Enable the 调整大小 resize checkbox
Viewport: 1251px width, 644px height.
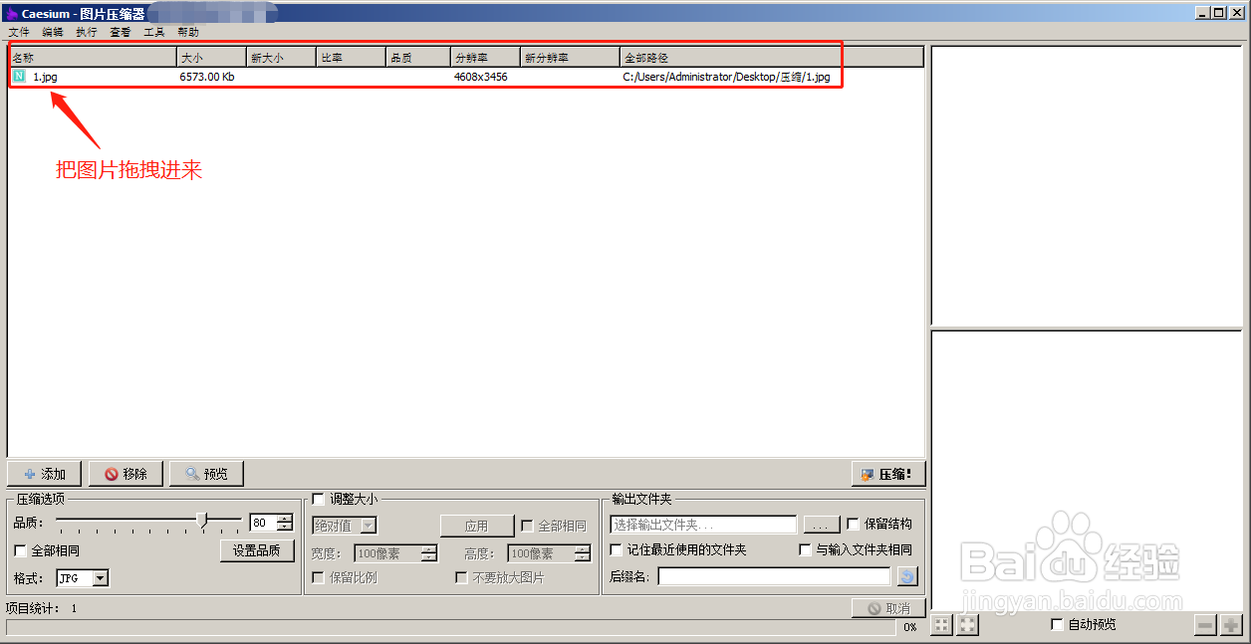coord(319,499)
